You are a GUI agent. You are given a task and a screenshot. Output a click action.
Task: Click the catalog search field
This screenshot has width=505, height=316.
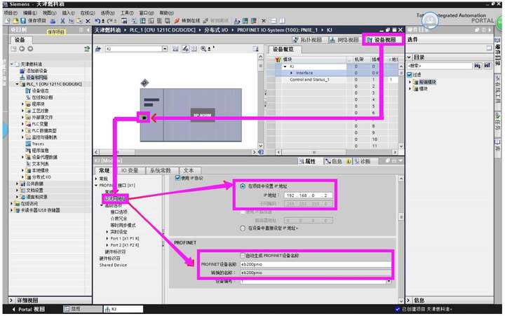tap(440, 66)
